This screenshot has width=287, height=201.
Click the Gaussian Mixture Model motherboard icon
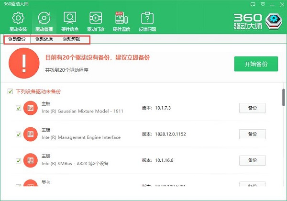point(31,108)
